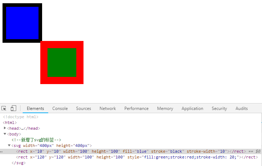Viewport: 262px width, 166px height.
Task: Click the selected-row ellipsis marker
Action: point(1,152)
